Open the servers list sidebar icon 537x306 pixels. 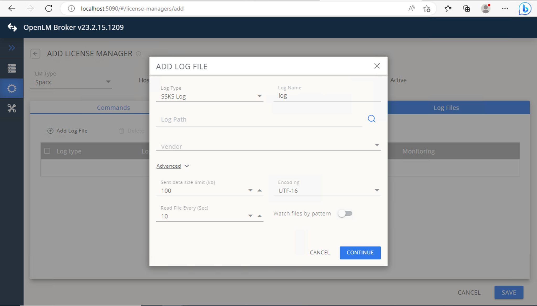(x=12, y=68)
